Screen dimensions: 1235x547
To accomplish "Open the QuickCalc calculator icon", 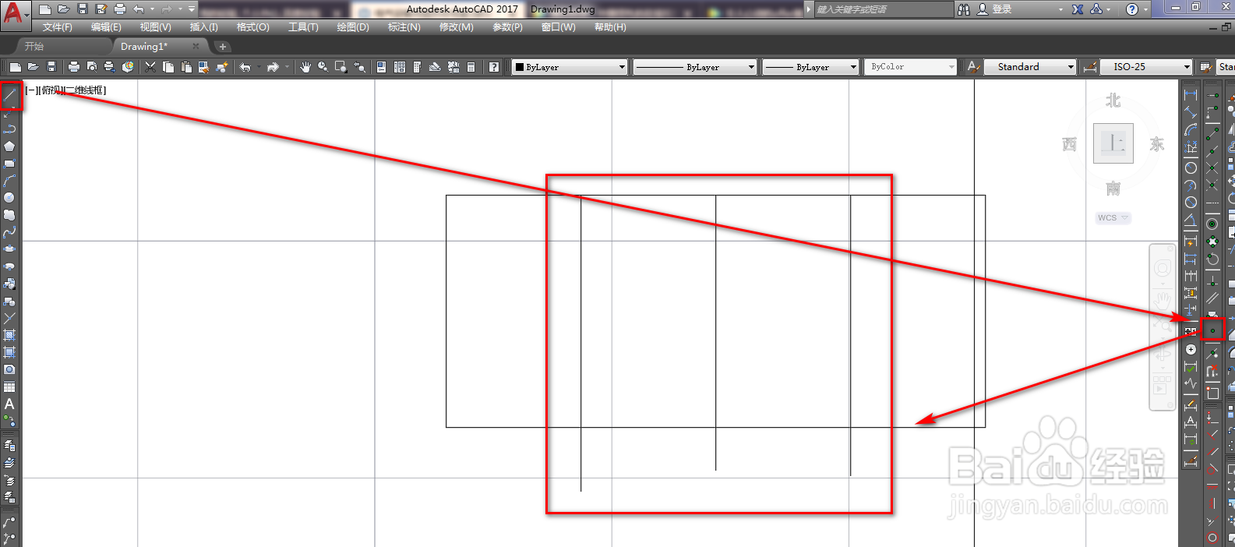I will tap(471, 67).
